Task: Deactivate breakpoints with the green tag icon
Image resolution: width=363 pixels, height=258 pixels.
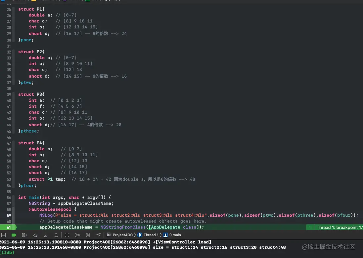Action: pyautogui.click(x=14, y=235)
